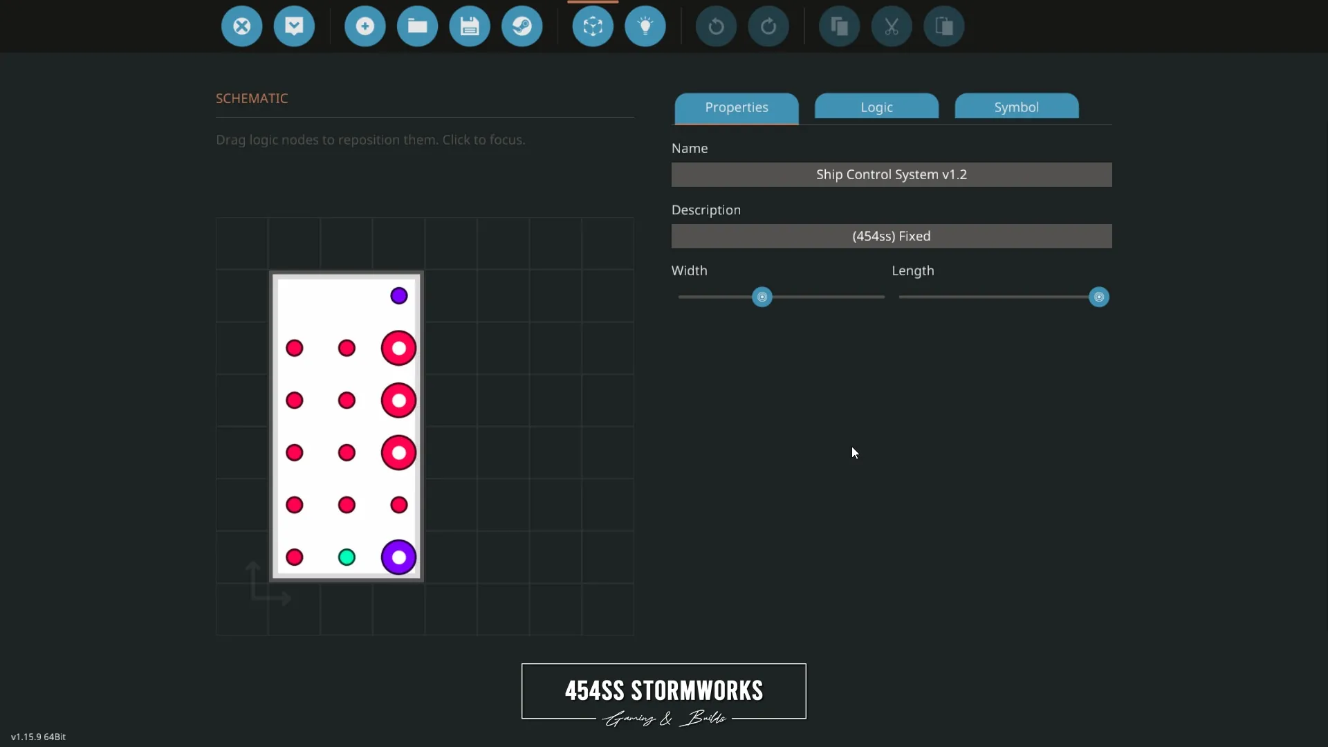
Task: Click the exit editor X icon
Action: click(x=241, y=26)
